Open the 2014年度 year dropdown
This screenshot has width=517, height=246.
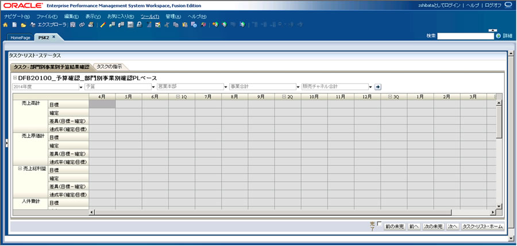coord(80,87)
